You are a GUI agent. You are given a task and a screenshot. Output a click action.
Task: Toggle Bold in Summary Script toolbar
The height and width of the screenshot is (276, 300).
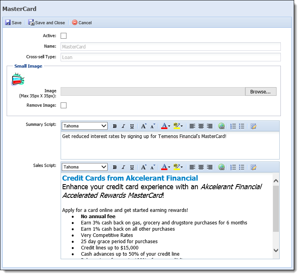115,126
